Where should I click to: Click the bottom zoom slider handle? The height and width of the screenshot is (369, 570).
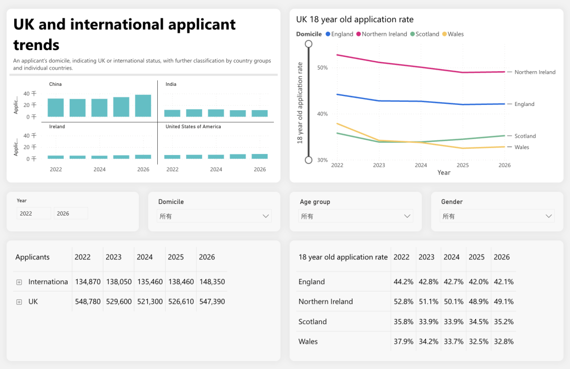(x=309, y=160)
